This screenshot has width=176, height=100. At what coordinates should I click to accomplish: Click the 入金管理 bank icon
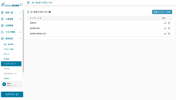(2, 19)
